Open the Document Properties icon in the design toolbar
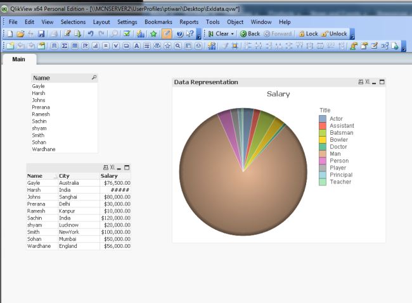 coord(364,46)
